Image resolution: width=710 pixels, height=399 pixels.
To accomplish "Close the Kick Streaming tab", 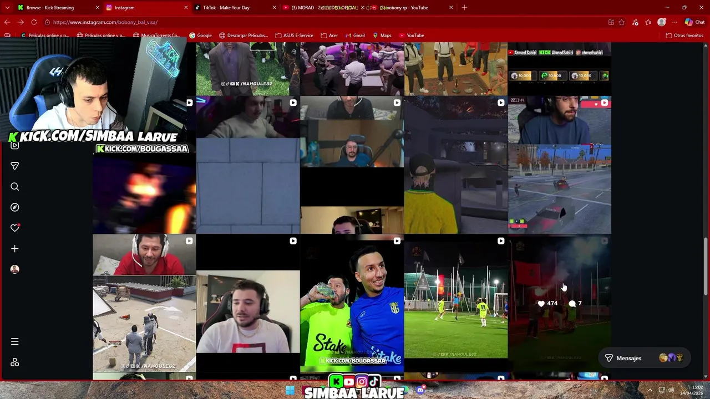I will coord(98,8).
